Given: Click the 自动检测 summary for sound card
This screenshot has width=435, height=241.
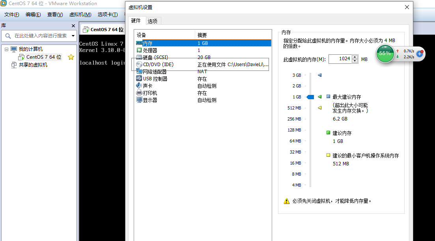Looking at the screenshot, I should [x=207, y=86].
